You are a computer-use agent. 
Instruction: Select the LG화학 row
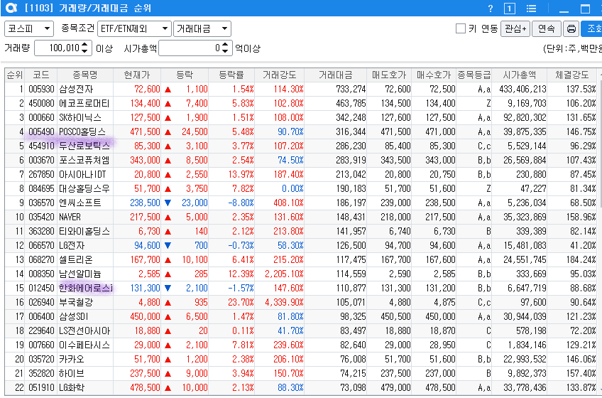pyautogui.click(x=301, y=388)
